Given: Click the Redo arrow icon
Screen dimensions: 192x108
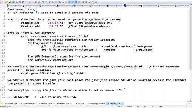Looking at the screenshot, I should tap(46, 2).
